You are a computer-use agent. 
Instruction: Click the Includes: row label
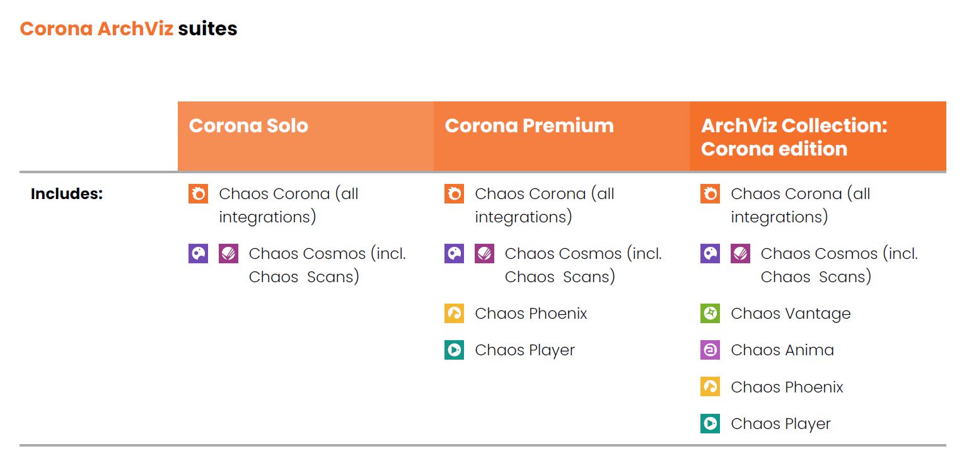coord(67,194)
